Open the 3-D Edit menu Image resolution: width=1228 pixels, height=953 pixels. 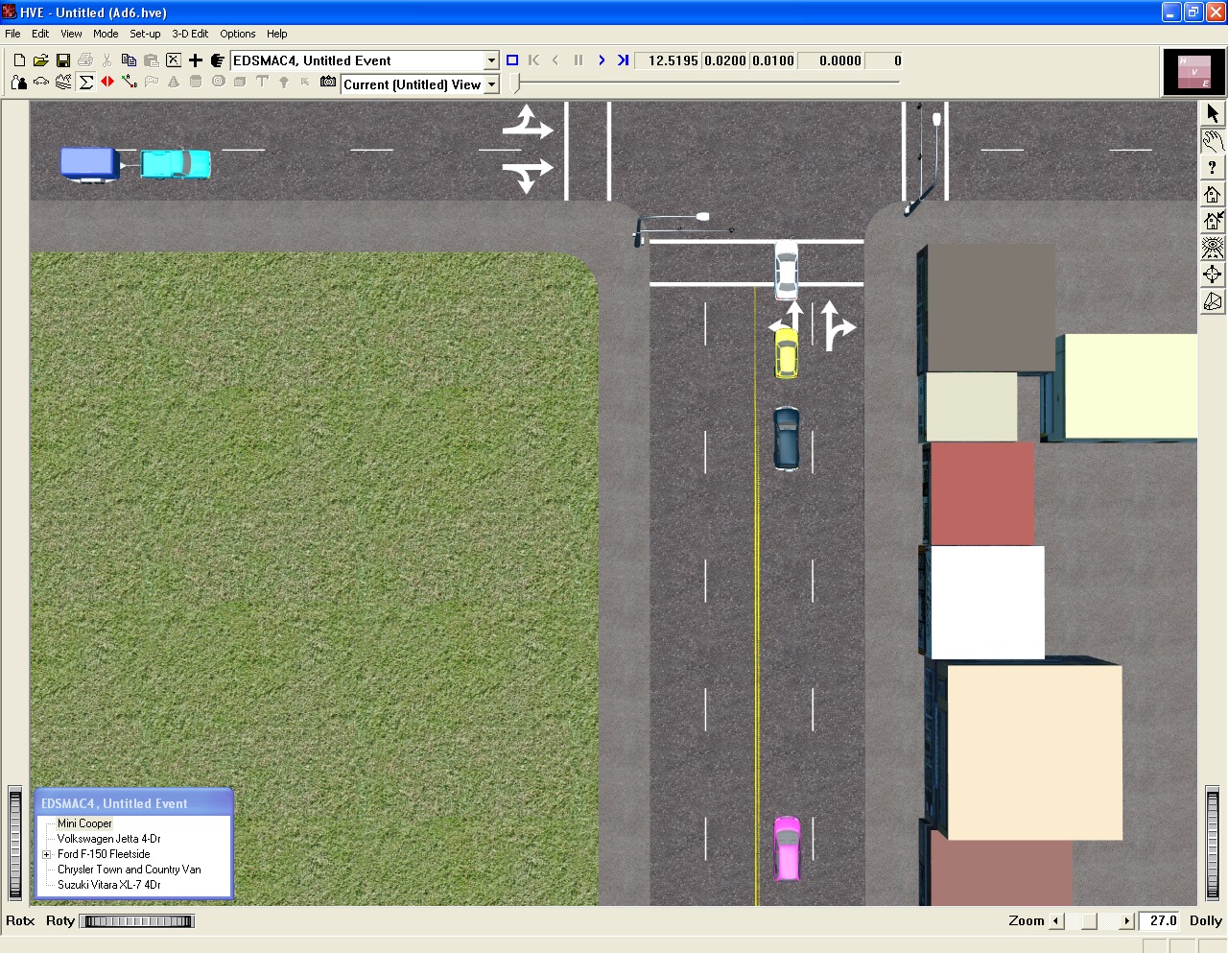tap(190, 34)
